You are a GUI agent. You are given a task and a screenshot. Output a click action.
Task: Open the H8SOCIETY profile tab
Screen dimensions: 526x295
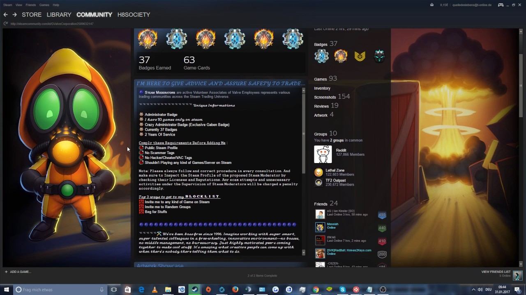(x=134, y=15)
